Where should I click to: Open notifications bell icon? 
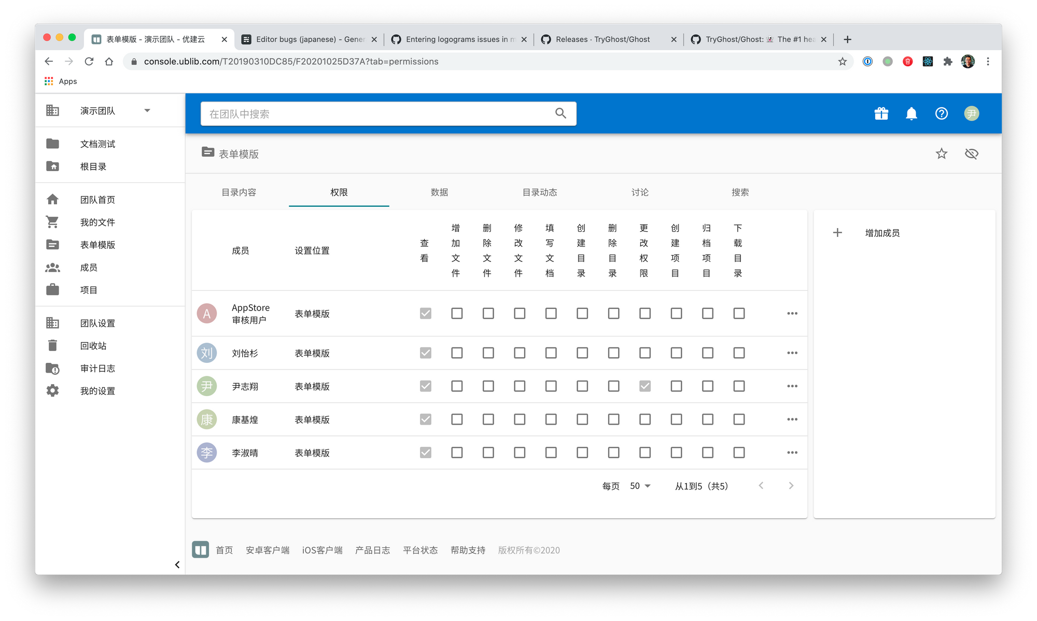pyautogui.click(x=911, y=114)
